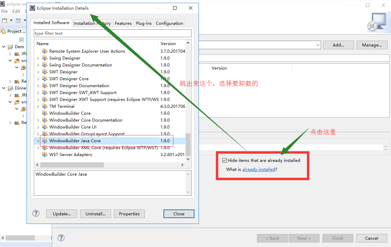This screenshot has height=247, width=391.
Task: Switch to the Features tab
Action: click(x=123, y=23)
